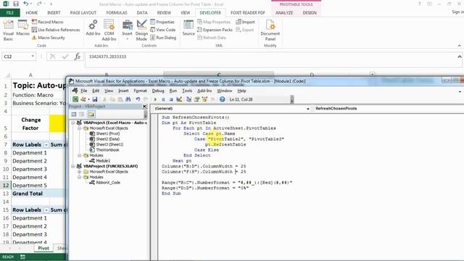Open Excel Add-Ins dialog
464x261 pixels.
(x=93, y=28)
